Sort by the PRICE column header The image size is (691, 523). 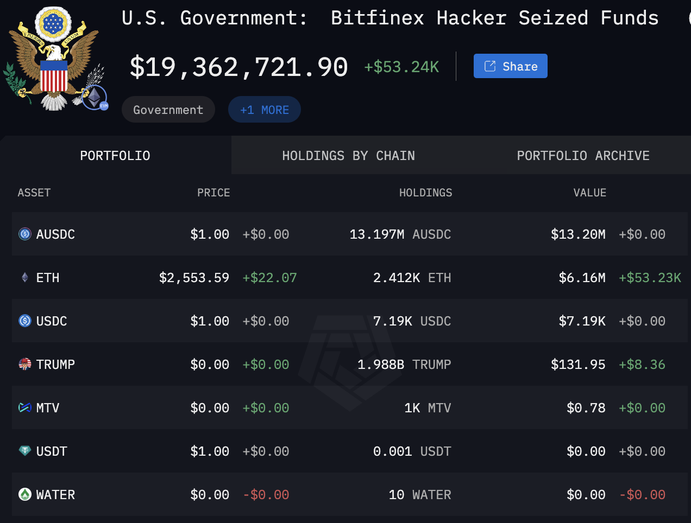tap(213, 193)
